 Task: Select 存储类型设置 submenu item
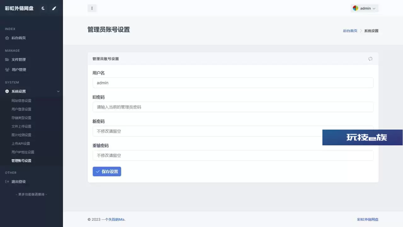(x=21, y=118)
